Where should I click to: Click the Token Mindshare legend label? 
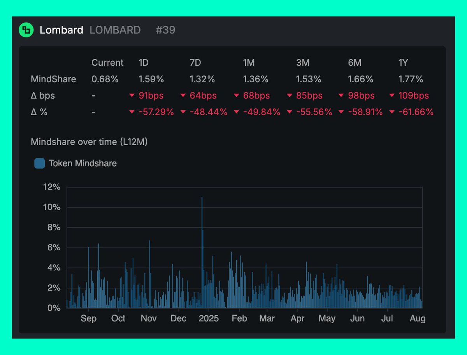click(x=83, y=163)
